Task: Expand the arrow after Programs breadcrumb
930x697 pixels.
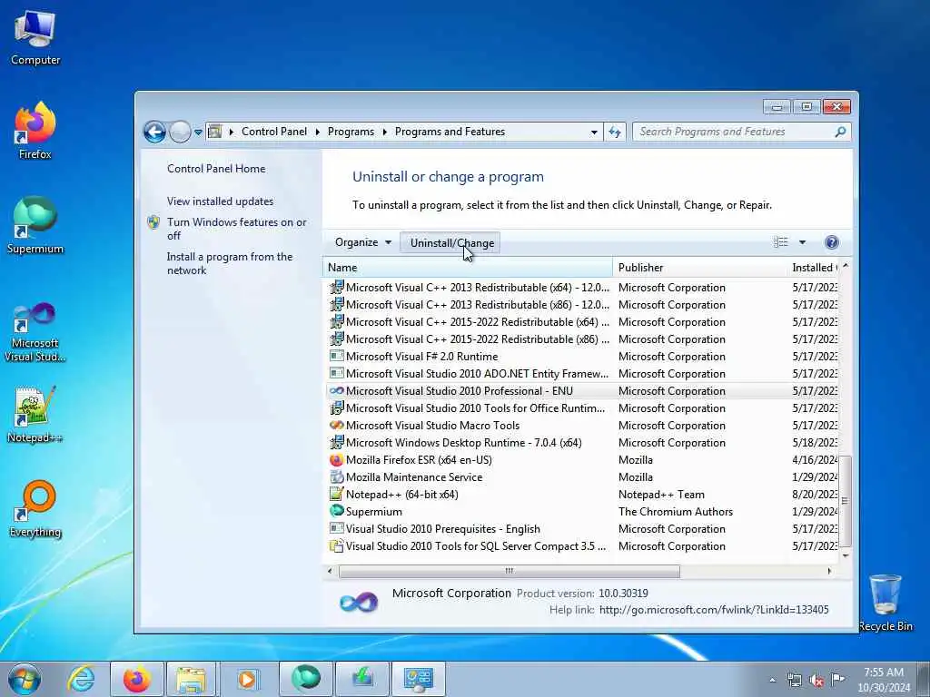Action: (384, 132)
